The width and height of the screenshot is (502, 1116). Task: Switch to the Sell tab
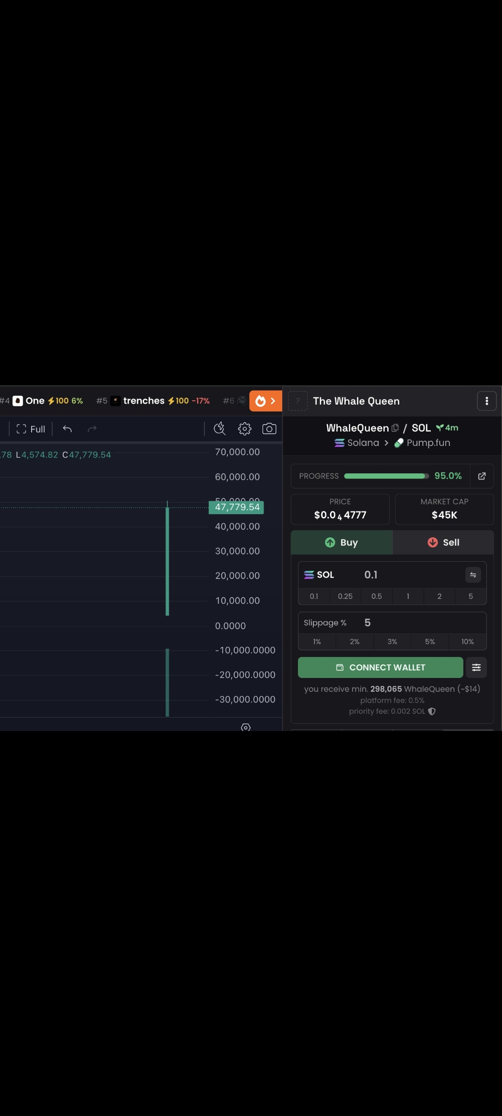[x=443, y=542]
